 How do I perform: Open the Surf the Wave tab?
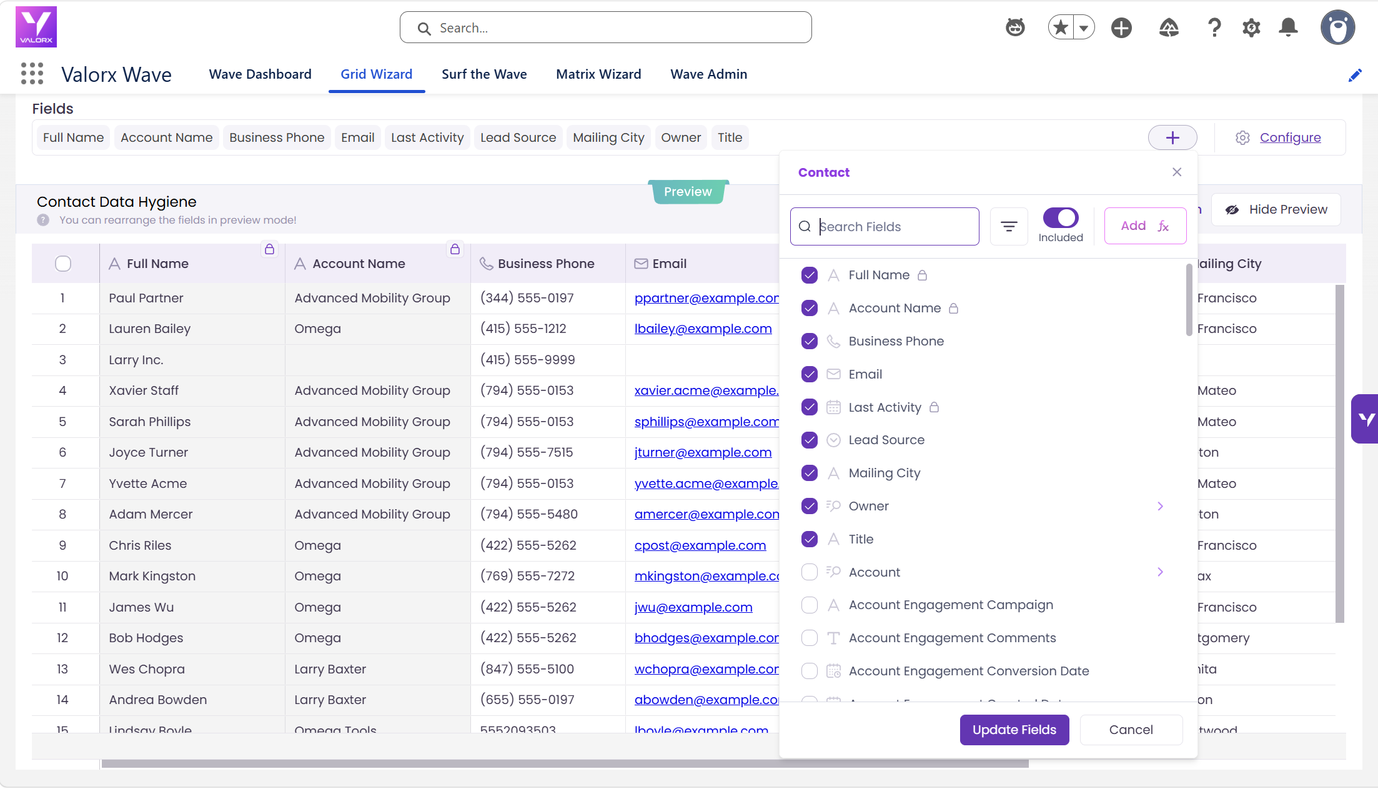(x=484, y=74)
